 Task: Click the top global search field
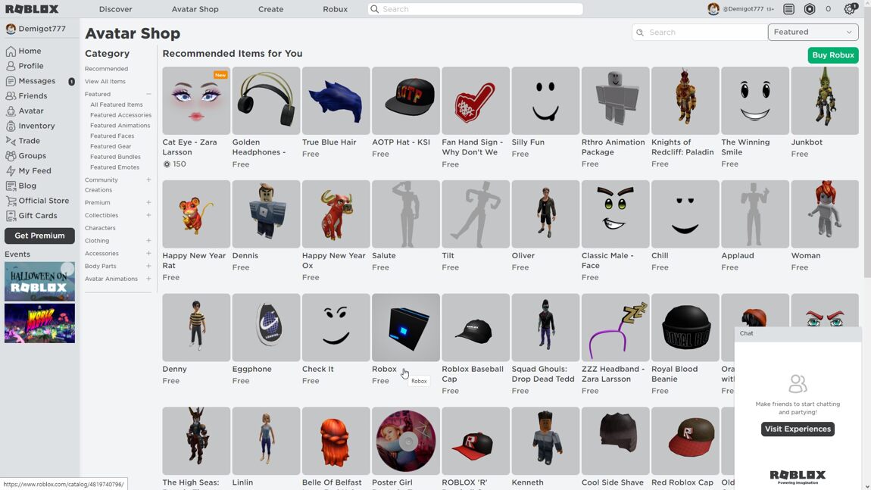pyautogui.click(x=476, y=9)
